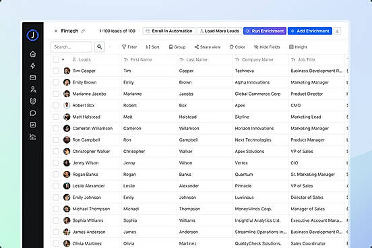
Task: Open the people search icon in sidebar
Action: tap(33, 90)
